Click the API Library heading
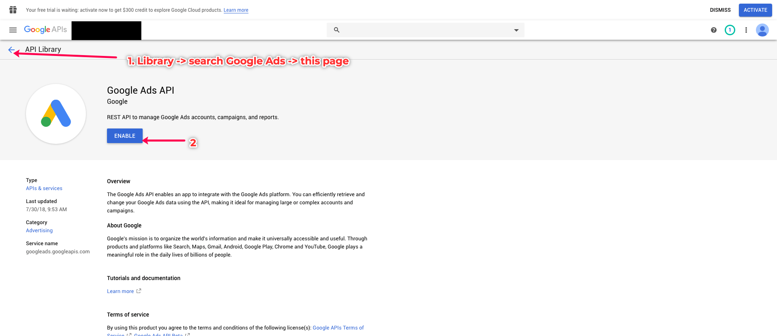This screenshot has width=777, height=336. 43,49
